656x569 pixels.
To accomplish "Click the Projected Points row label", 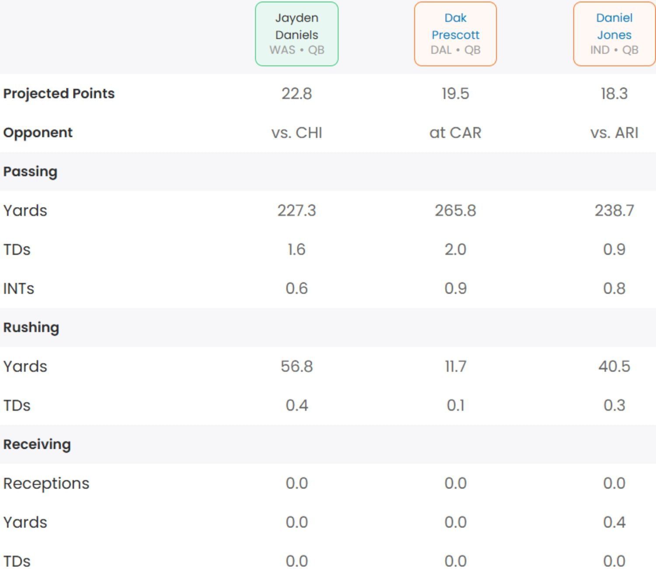I will pos(59,94).
